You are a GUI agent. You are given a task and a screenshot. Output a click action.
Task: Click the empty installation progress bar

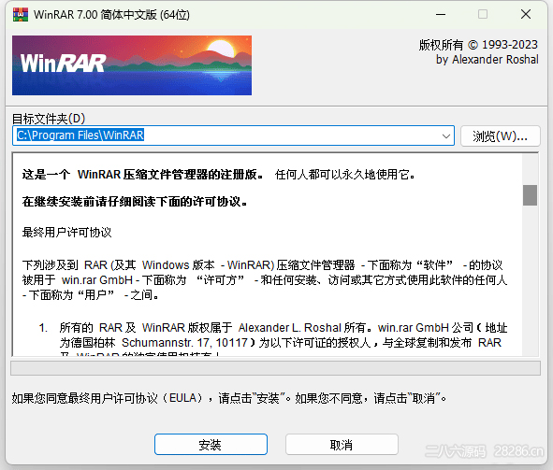tap(275, 368)
